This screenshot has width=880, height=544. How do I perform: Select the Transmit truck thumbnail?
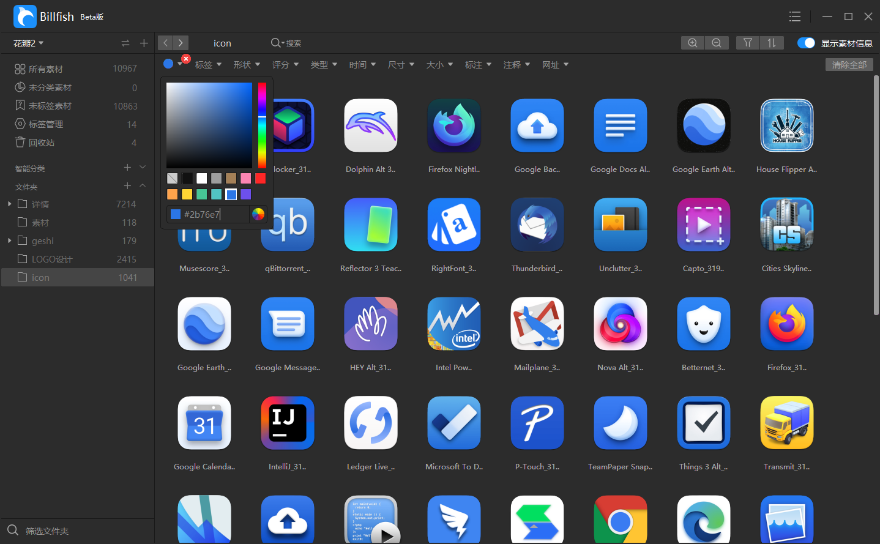787,423
